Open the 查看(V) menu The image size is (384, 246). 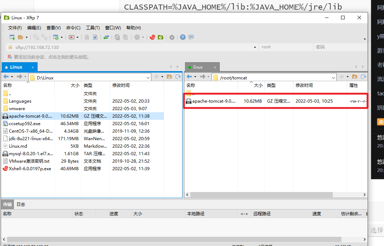coord(54,28)
